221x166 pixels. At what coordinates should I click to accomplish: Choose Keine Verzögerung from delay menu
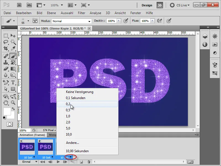pos(87,92)
